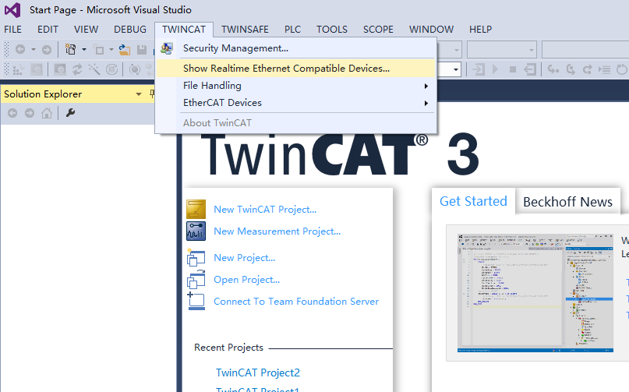The width and height of the screenshot is (629, 392).
Task: Open Solution Explorer Properties wrench
Action: click(70, 113)
